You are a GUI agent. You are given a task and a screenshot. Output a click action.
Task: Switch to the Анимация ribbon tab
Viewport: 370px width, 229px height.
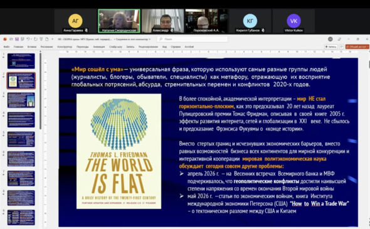pos(99,47)
